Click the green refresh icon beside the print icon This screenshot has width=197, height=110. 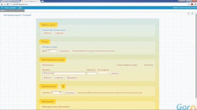[192, 13]
